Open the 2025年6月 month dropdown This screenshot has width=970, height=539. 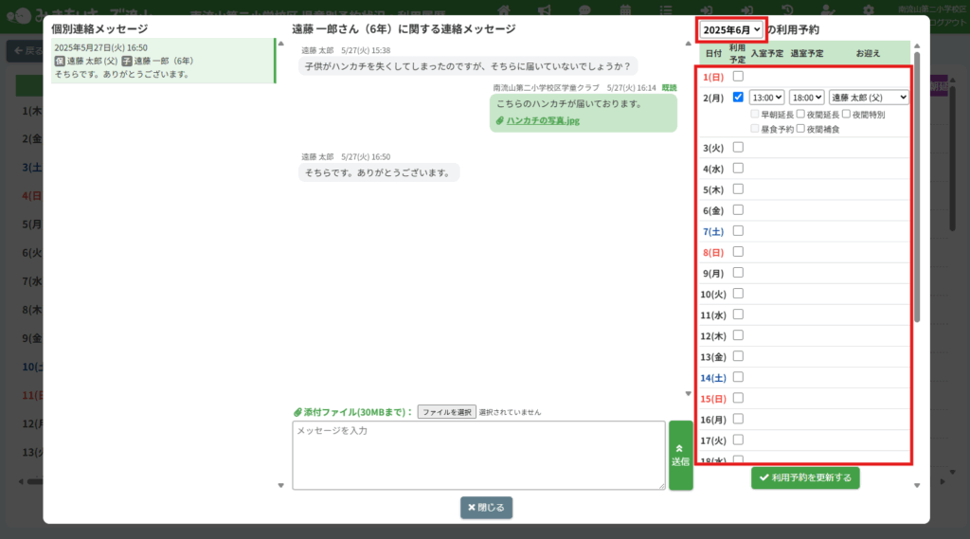point(732,30)
